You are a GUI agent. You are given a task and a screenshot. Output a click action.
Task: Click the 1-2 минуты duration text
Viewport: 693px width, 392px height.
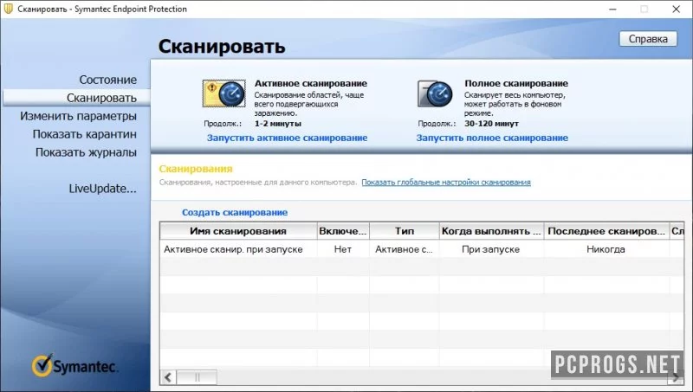click(278, 124)
